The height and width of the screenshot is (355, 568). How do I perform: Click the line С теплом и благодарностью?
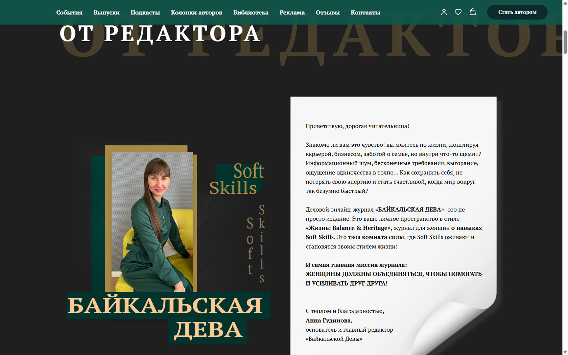(x=345, y=311)
